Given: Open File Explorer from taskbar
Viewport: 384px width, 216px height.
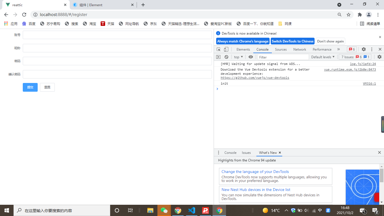Looking at the screenshot, I should click(x=150, y=210).
